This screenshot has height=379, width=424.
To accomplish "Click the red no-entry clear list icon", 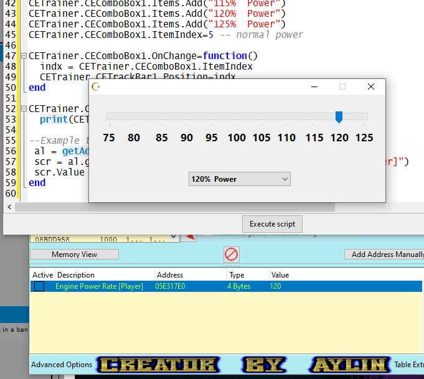I will pos(231,255).
